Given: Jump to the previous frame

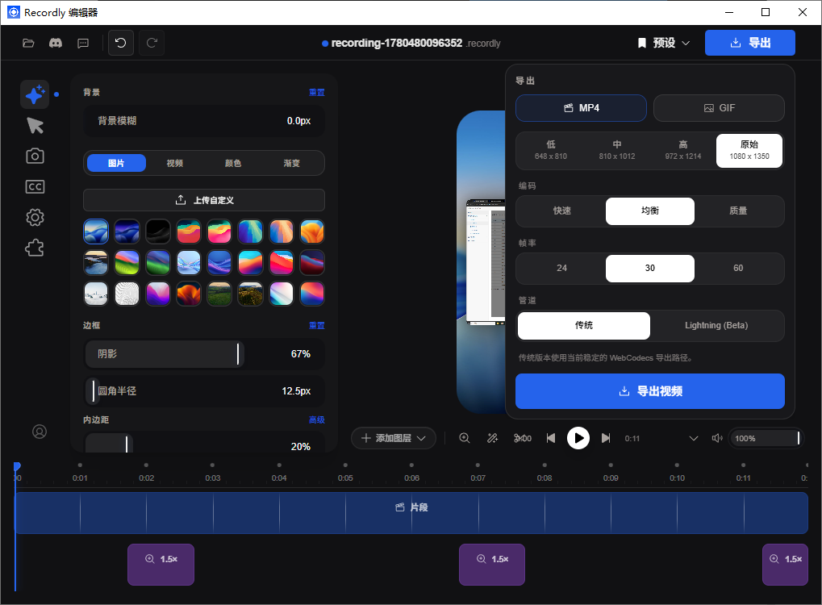Looking at the screenshot, I should 550,438.
